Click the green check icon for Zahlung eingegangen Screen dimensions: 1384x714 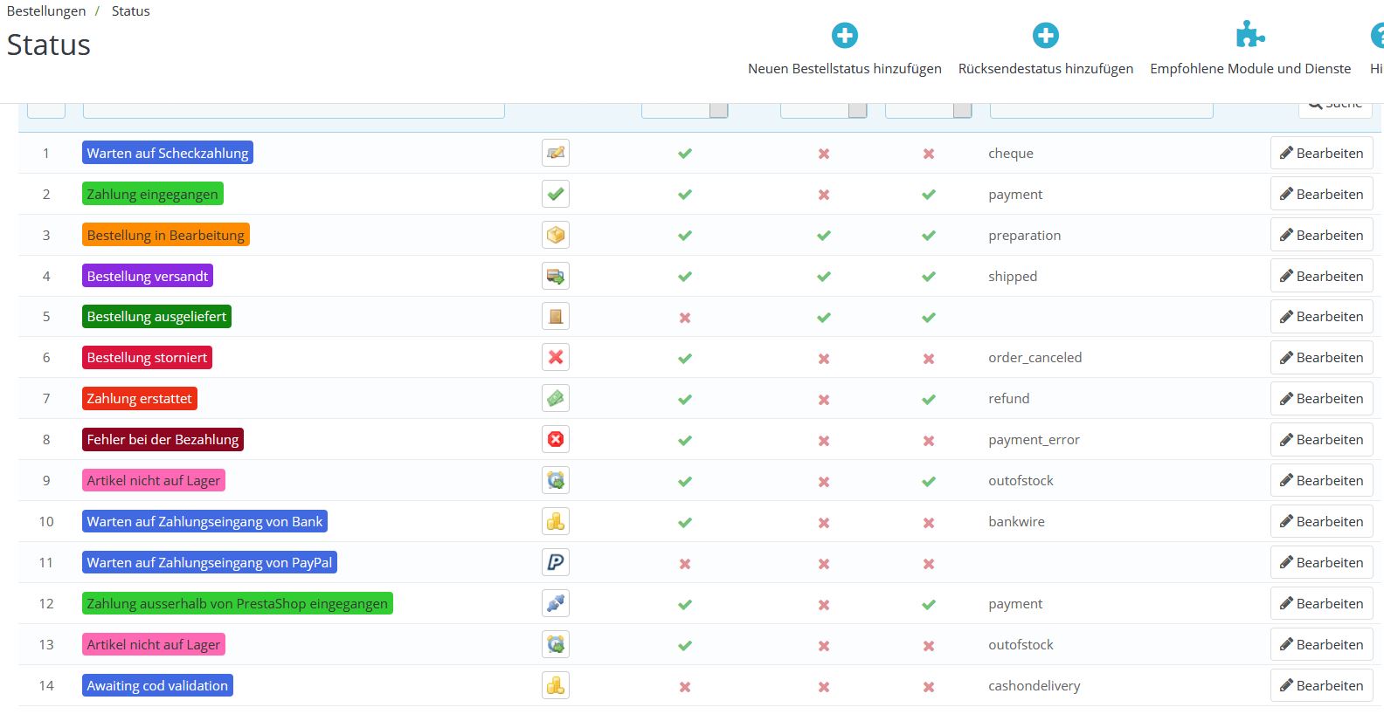556,194
